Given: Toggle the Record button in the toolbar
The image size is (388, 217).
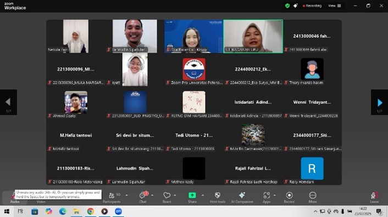Looking at the screenshot, I should pos(289,197).
